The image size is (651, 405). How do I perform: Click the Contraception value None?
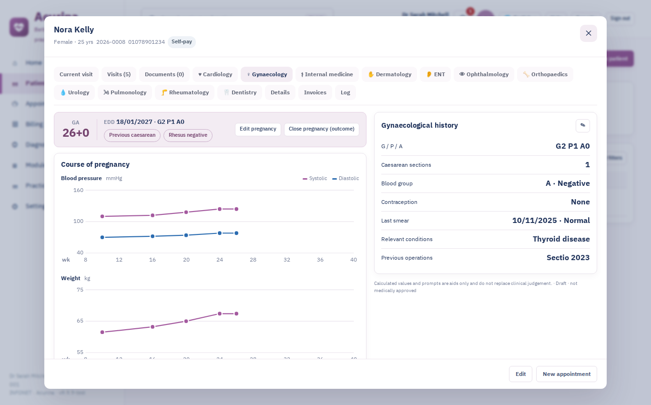[x=580, y=202]
